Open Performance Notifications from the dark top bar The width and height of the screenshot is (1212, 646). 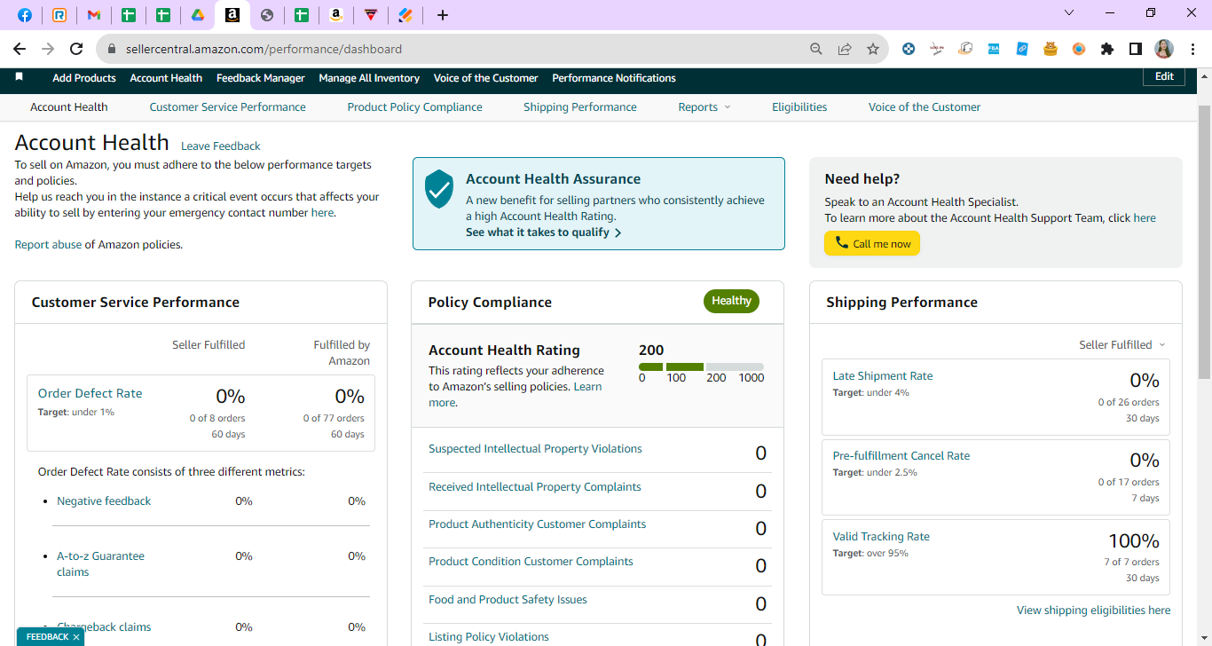(614, 78)
